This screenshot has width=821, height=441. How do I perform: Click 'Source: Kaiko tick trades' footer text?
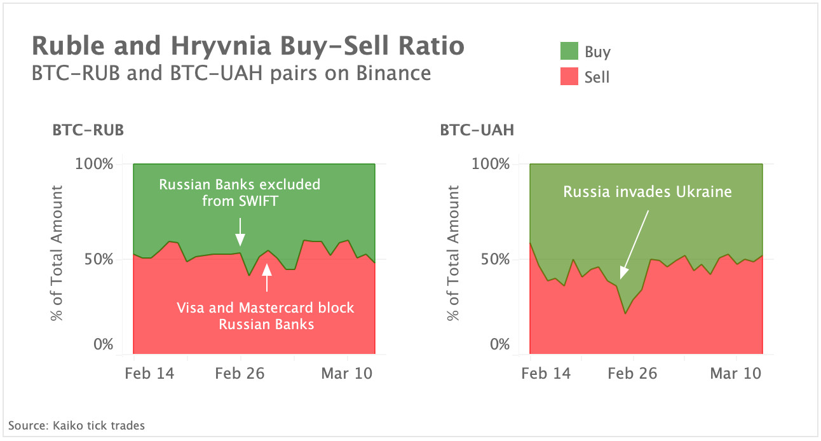pos(76,425)
